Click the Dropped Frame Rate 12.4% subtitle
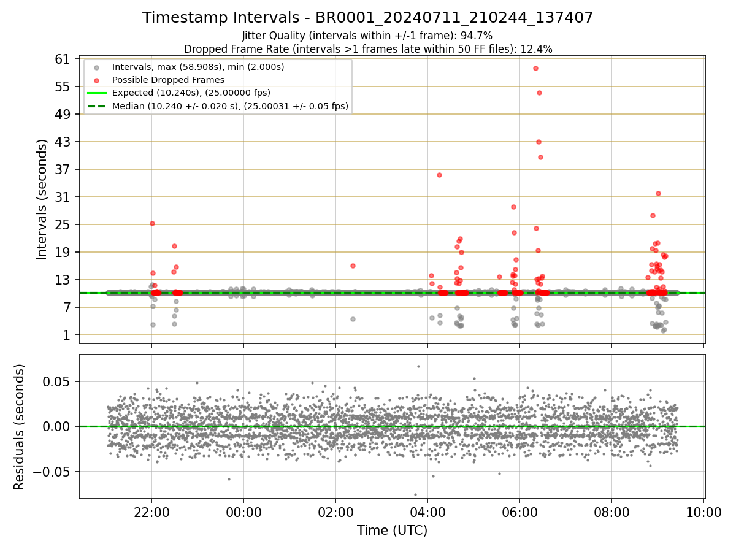This screenshot has height=552, width=736. tap(368, 49)
